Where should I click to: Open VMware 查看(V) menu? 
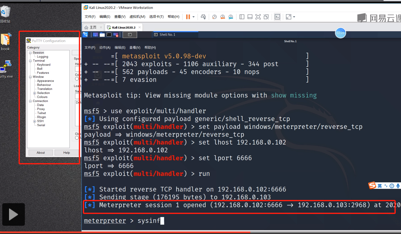tap(120, 17)
